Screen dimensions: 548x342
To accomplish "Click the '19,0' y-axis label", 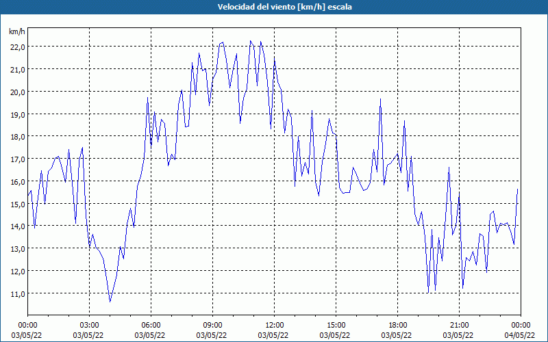I will (x=18, y=114).
